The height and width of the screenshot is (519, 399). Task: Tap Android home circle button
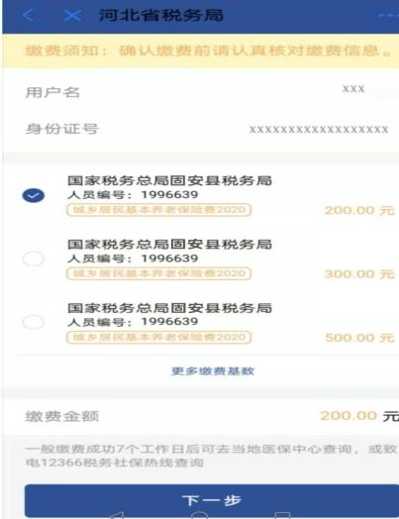[200, 515]
